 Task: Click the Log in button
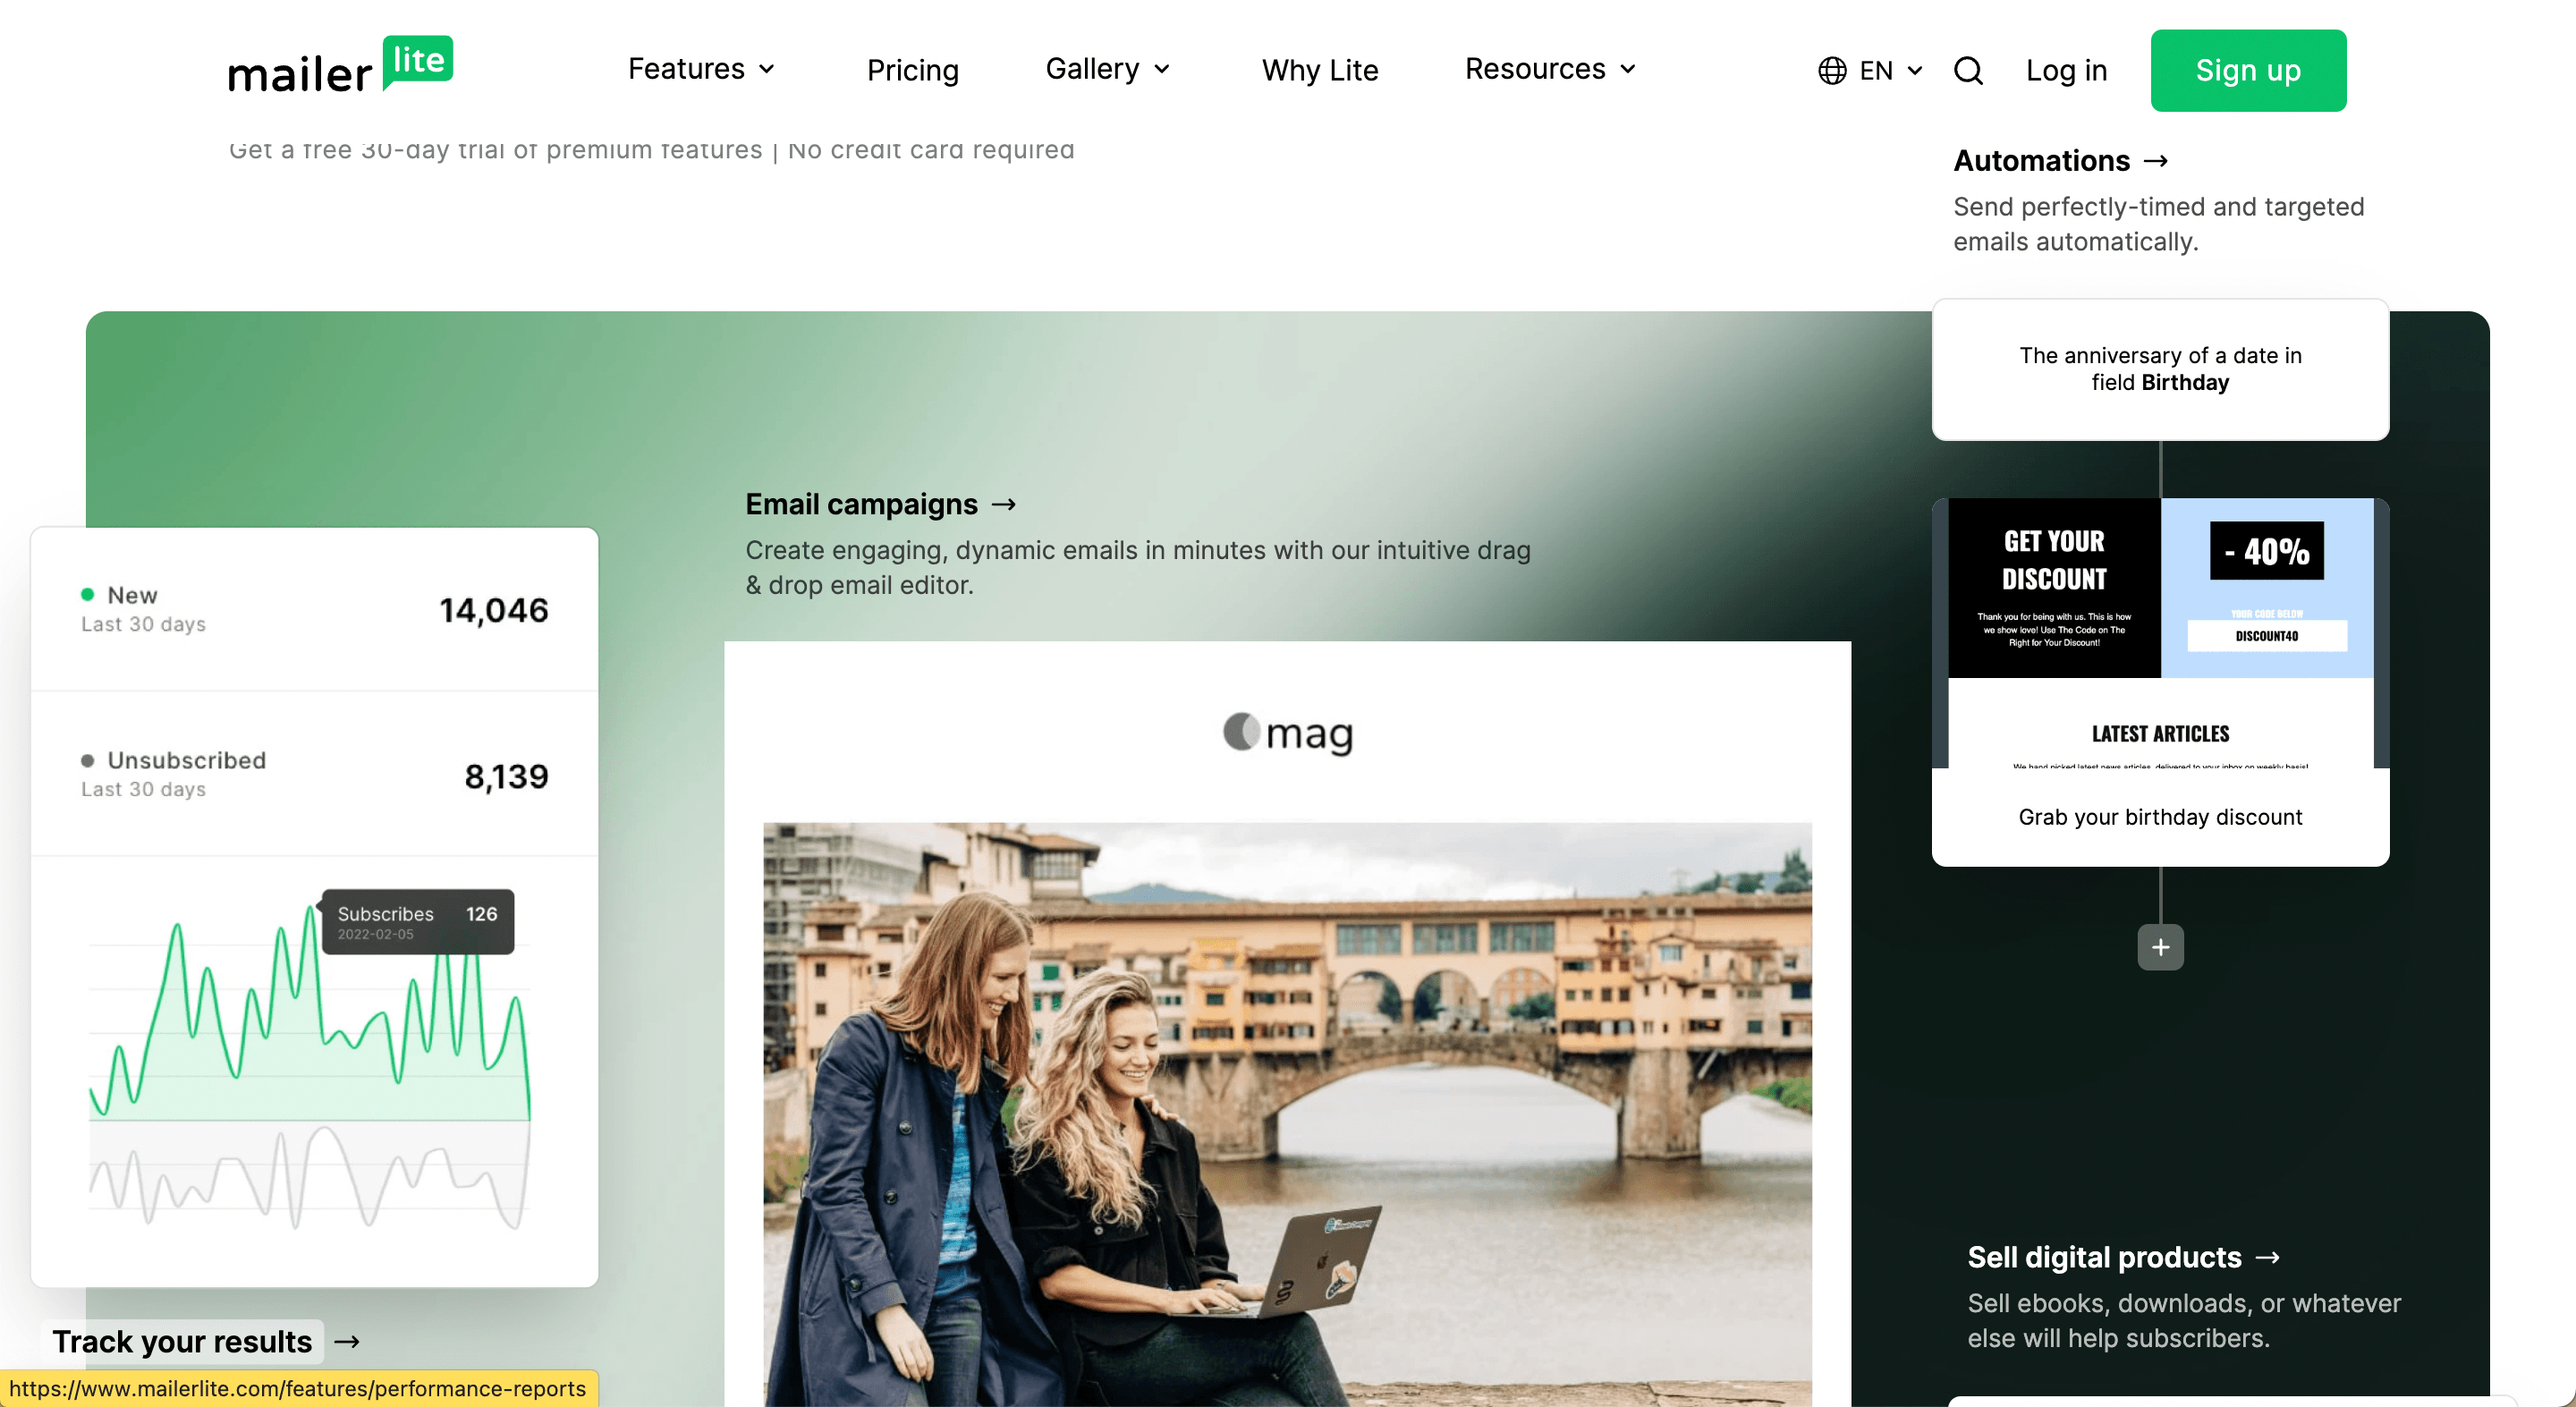point(2065,71)
